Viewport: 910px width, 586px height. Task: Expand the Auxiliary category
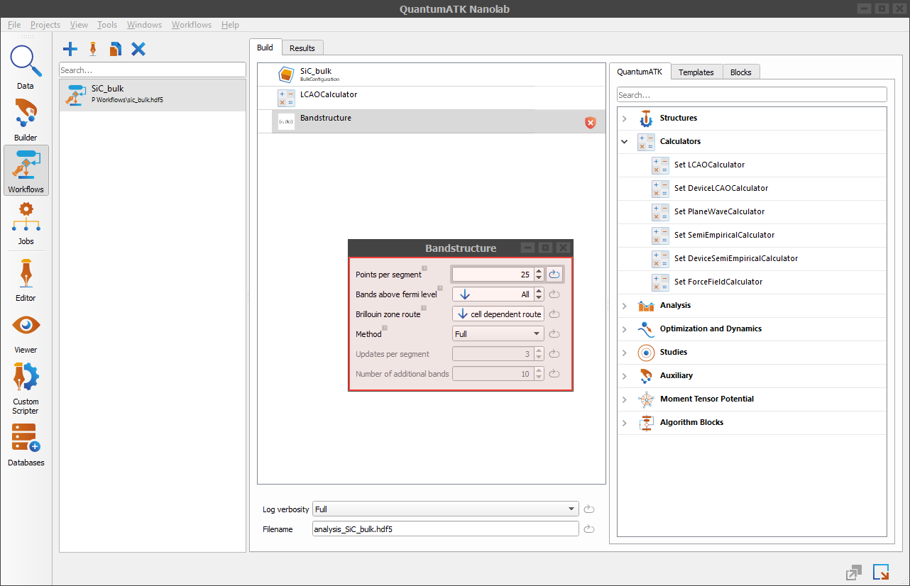pos(625,376)
